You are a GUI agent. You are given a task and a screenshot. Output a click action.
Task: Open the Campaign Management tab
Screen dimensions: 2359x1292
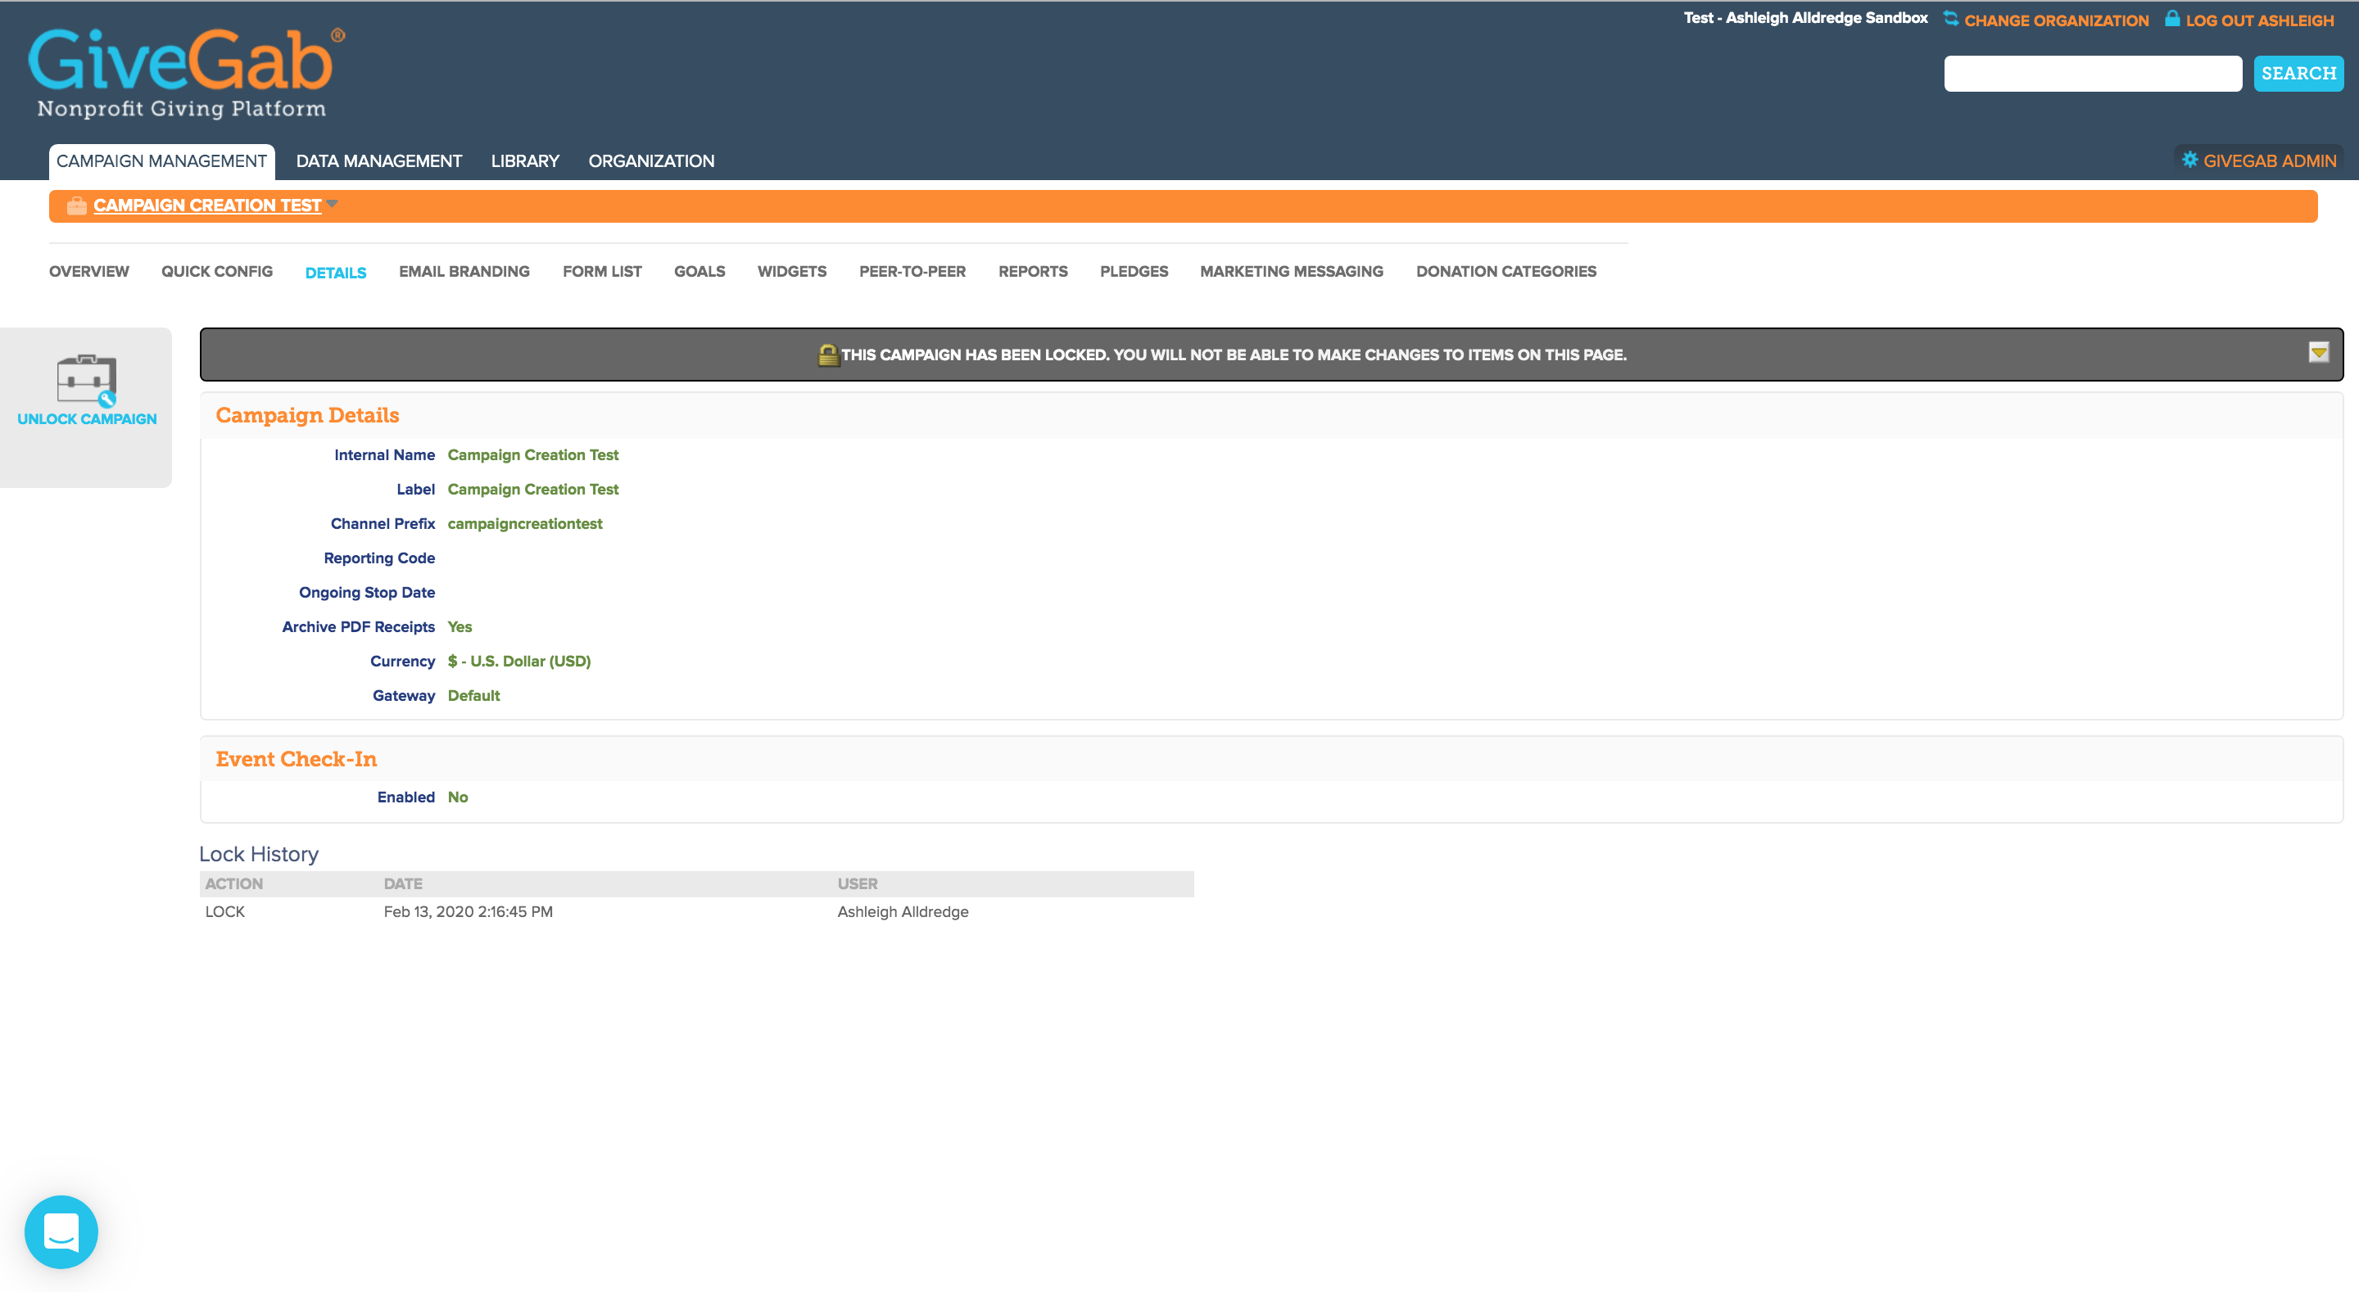click(x=162, y=161)
